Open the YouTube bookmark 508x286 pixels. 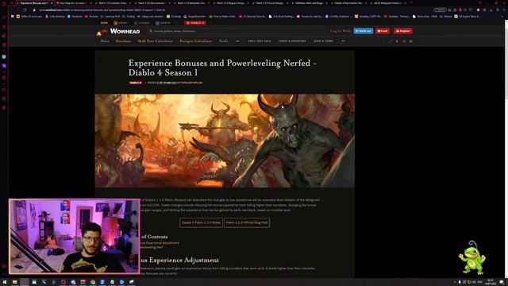click(x=92, y=16)
